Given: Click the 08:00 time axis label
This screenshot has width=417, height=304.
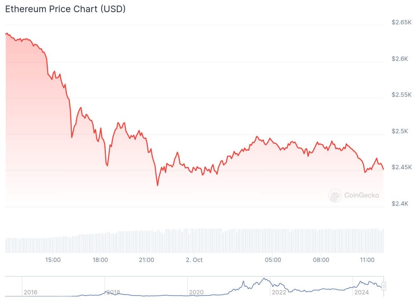Looking at the screenshot, I should point(321,260).
